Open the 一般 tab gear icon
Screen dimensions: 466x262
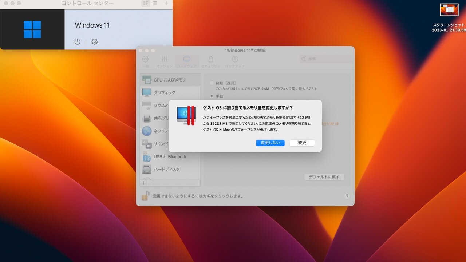click(x=145, y=61)
